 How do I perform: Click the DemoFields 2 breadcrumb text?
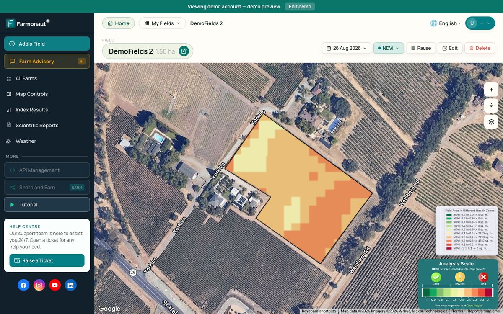pyautogui.click(x=206, y=23)
